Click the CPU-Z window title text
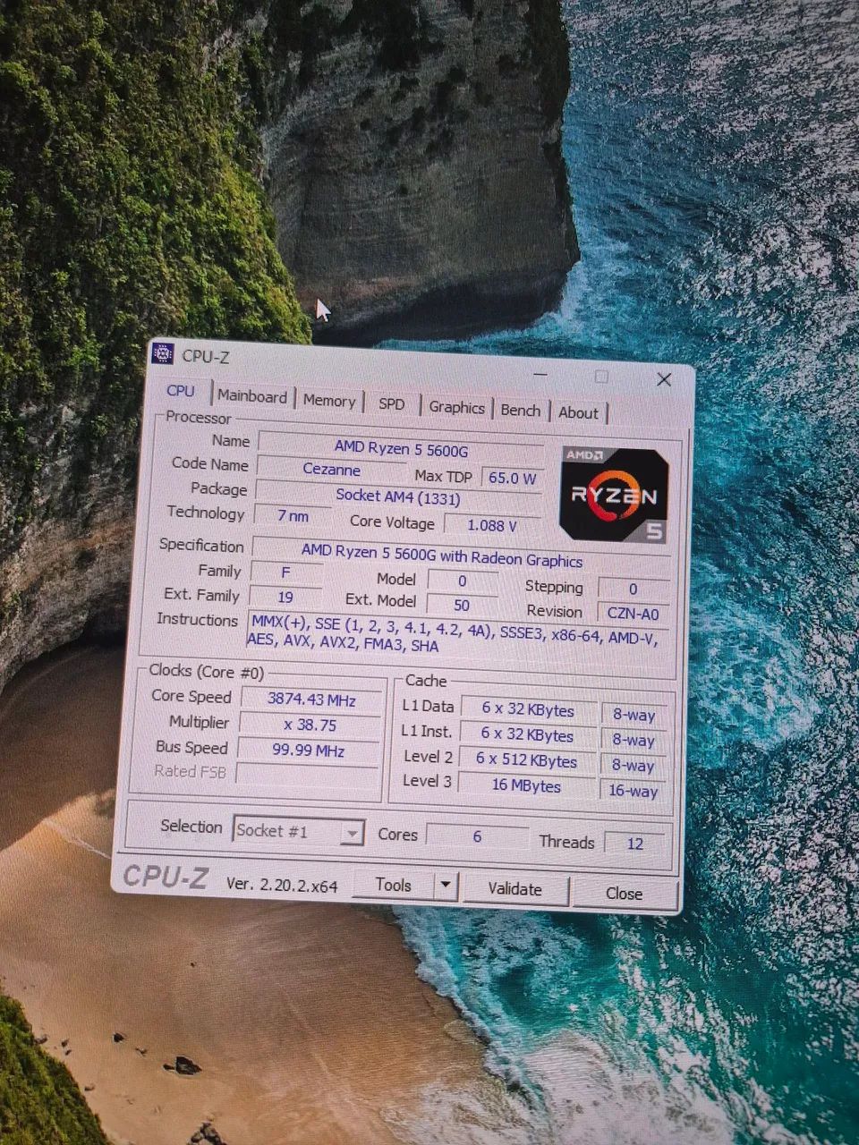 (206, 356)
